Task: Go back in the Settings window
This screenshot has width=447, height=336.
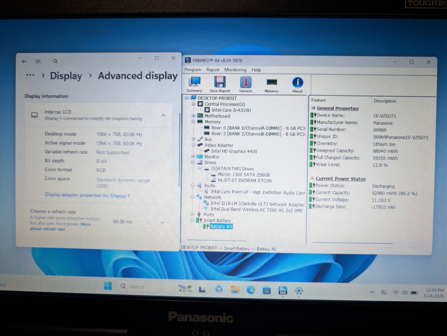Action: (24, 61)
